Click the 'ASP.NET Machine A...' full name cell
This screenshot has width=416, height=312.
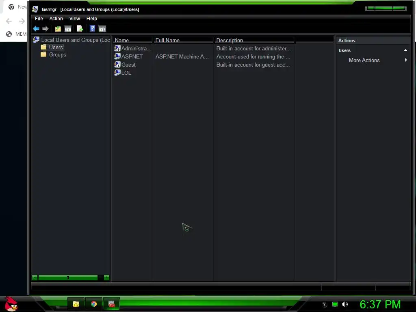pos(182,56)
